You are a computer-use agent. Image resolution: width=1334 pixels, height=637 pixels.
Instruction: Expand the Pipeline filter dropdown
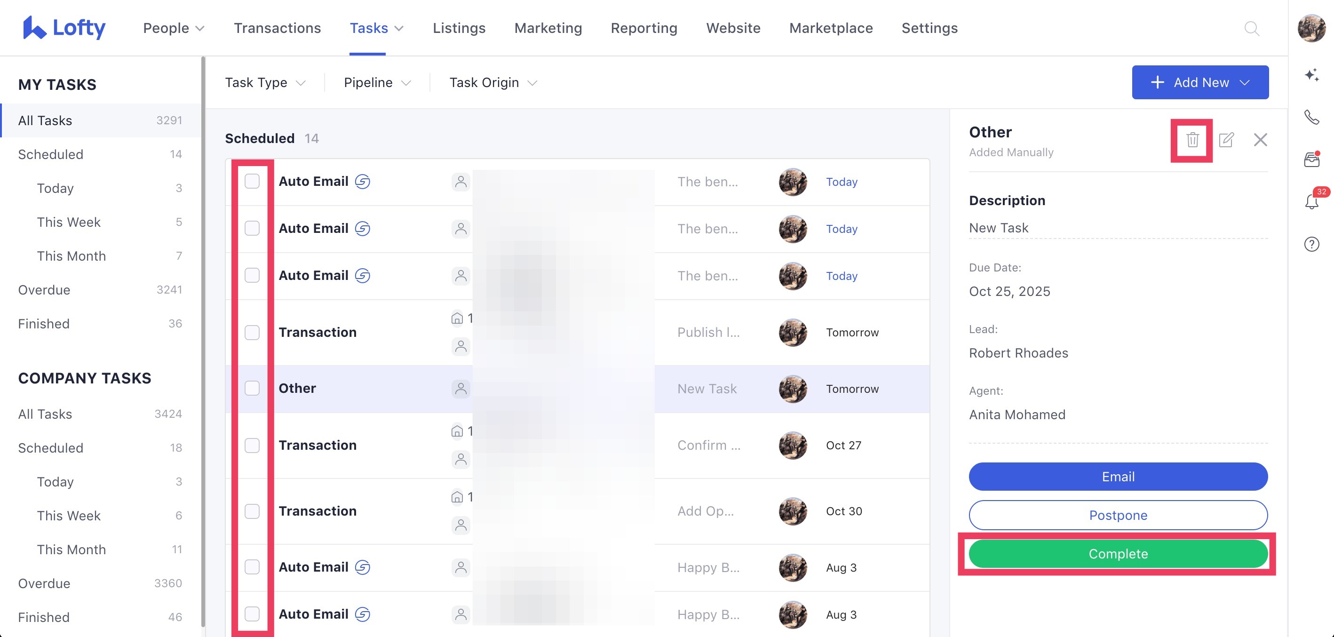[377, 83]
